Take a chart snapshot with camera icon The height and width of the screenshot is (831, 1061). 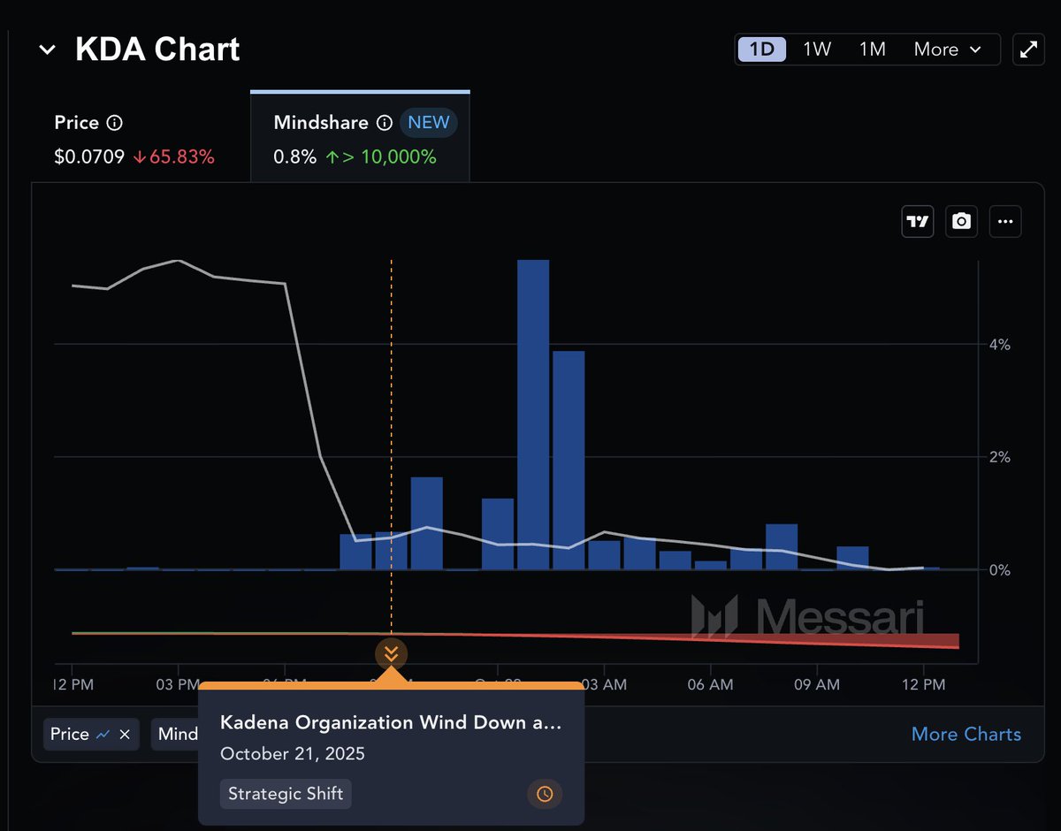[961, 222]
